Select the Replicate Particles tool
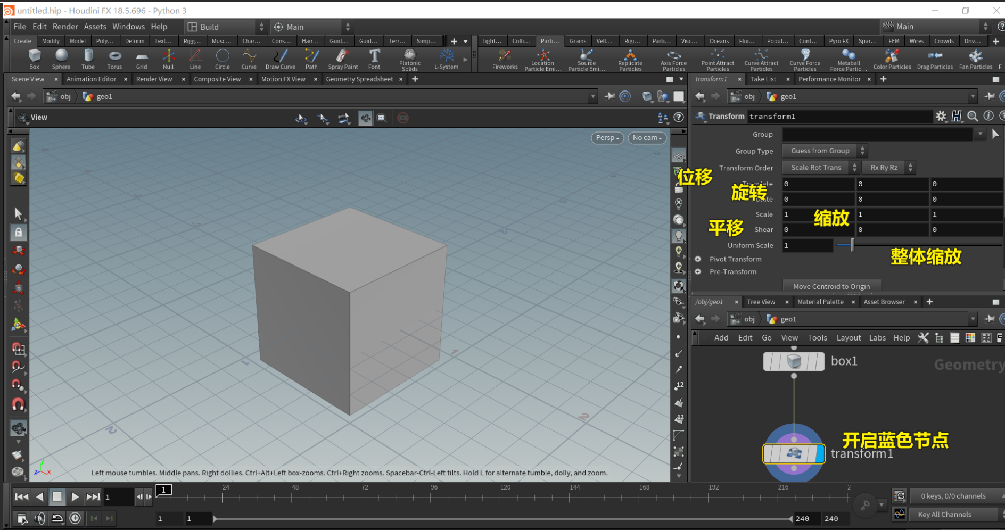The height and width of the screenshot is (530, 1005). point(630,60)
